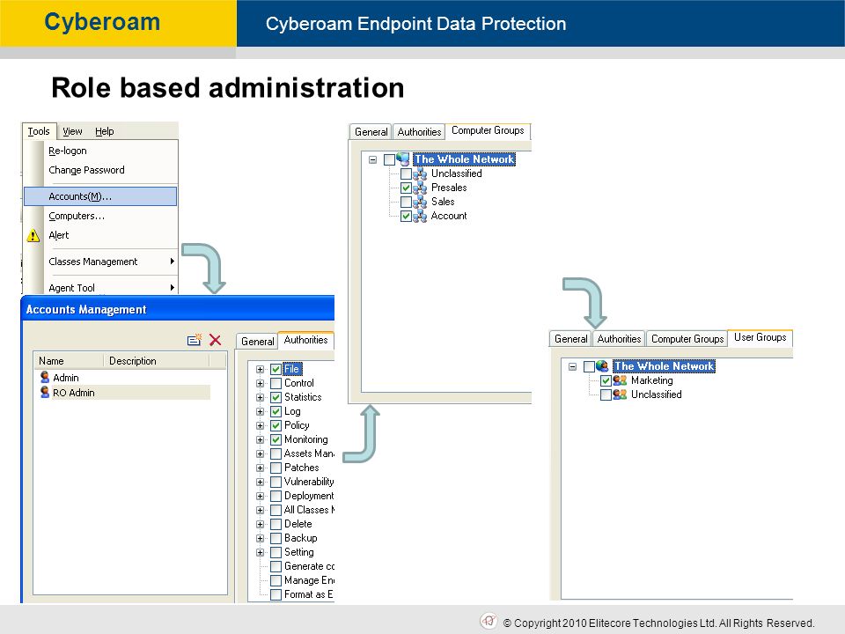This screenshot has width=845, height=634.
Task: Click the yellow warning icon beside Alert
Action: point(33,236)
